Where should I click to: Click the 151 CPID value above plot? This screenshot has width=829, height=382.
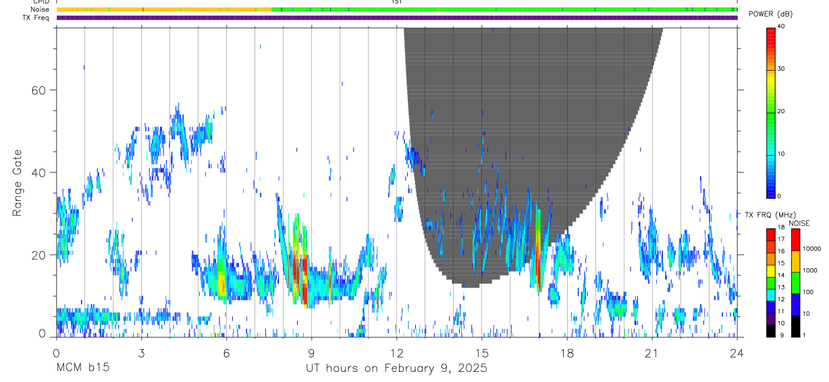coord(396,2)
